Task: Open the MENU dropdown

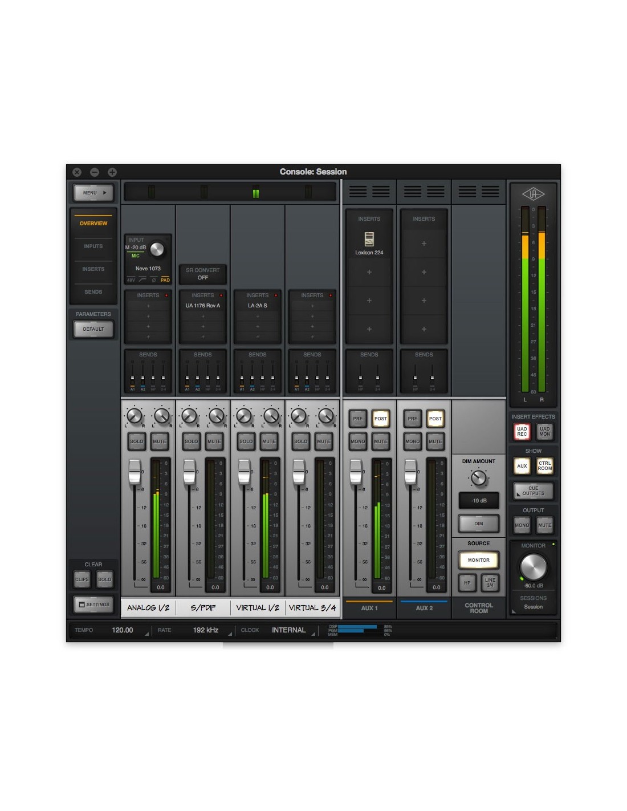Action: (x=93, y=193)
